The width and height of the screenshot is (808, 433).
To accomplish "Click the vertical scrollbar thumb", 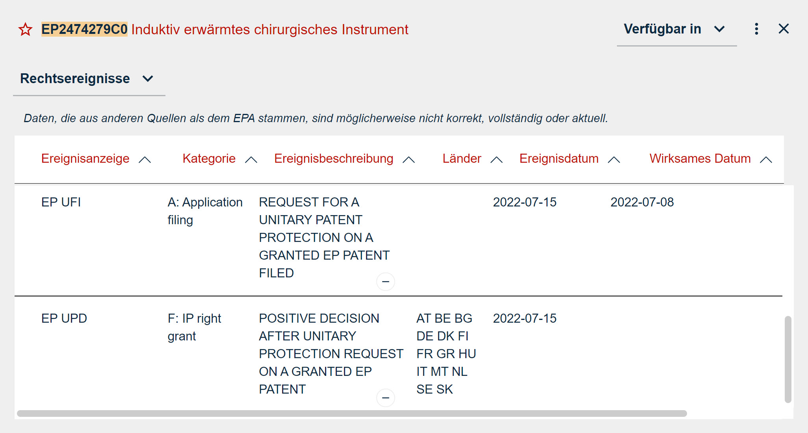I will [788, 359].
